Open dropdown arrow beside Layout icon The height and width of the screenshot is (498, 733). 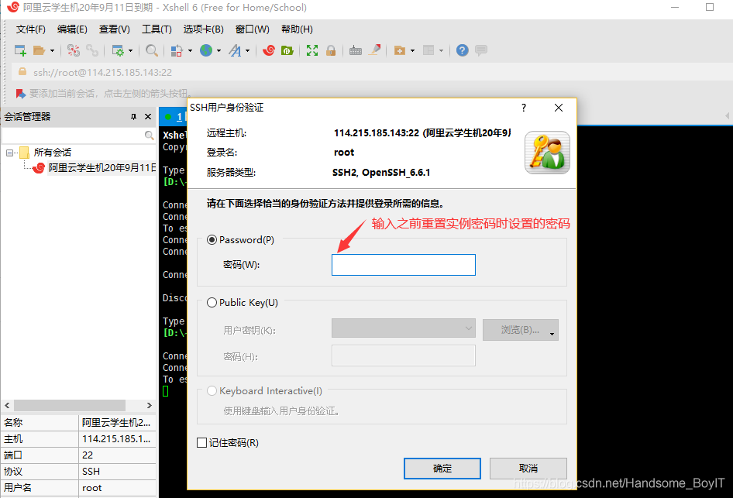coord(441,51)
